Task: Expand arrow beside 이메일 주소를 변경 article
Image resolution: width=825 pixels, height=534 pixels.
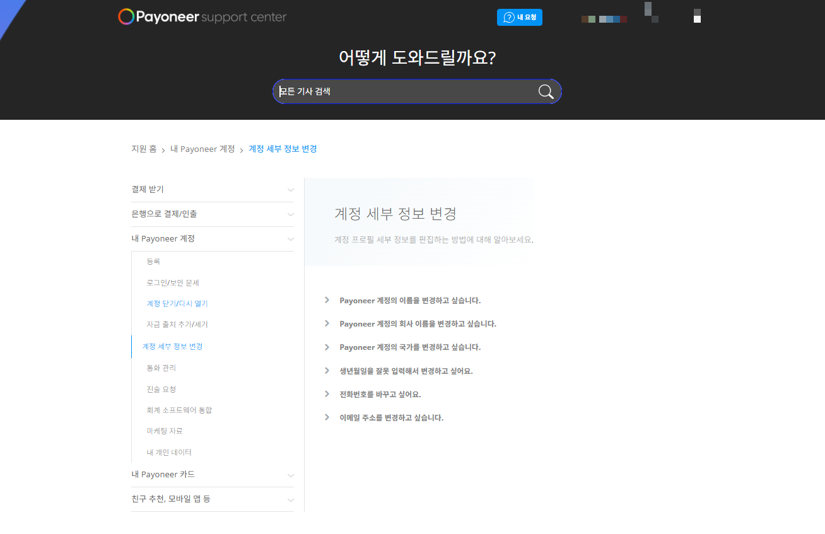Action: pos(327,417)
